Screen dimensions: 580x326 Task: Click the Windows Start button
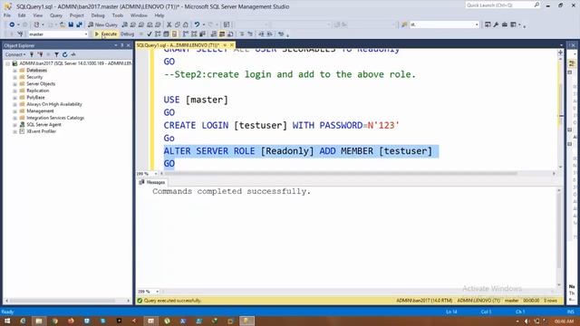pos(7,321)
